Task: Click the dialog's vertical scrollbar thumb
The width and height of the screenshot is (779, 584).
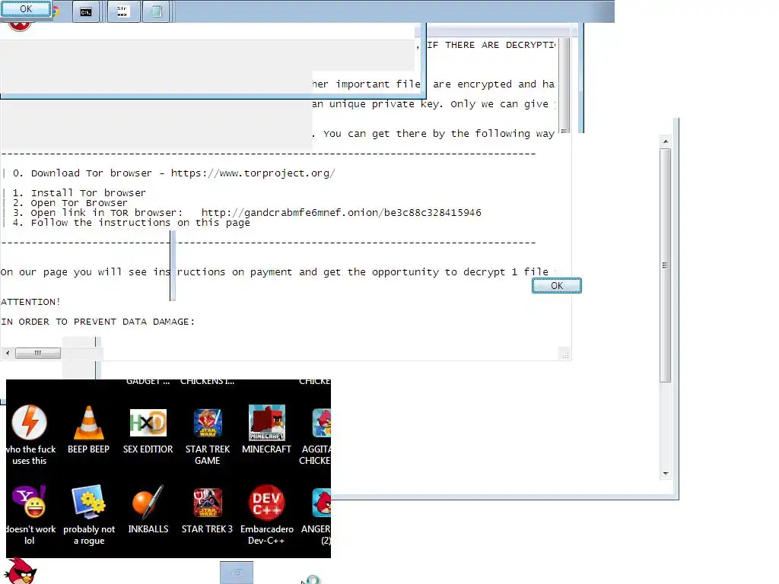Action: 665,265
